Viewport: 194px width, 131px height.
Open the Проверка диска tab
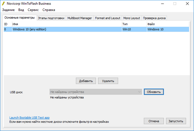(x=154, y=18)
